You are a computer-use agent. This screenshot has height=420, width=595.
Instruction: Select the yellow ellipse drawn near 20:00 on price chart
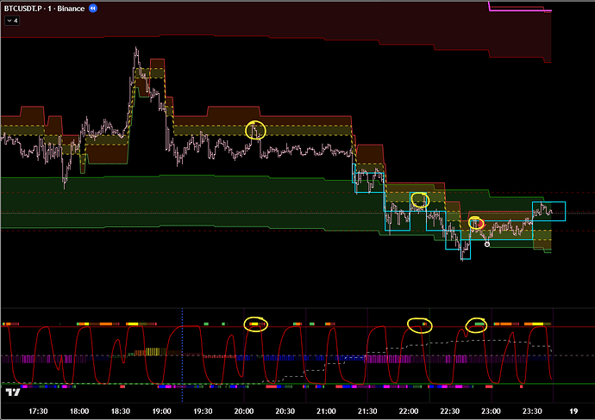(x=256, y=131)
